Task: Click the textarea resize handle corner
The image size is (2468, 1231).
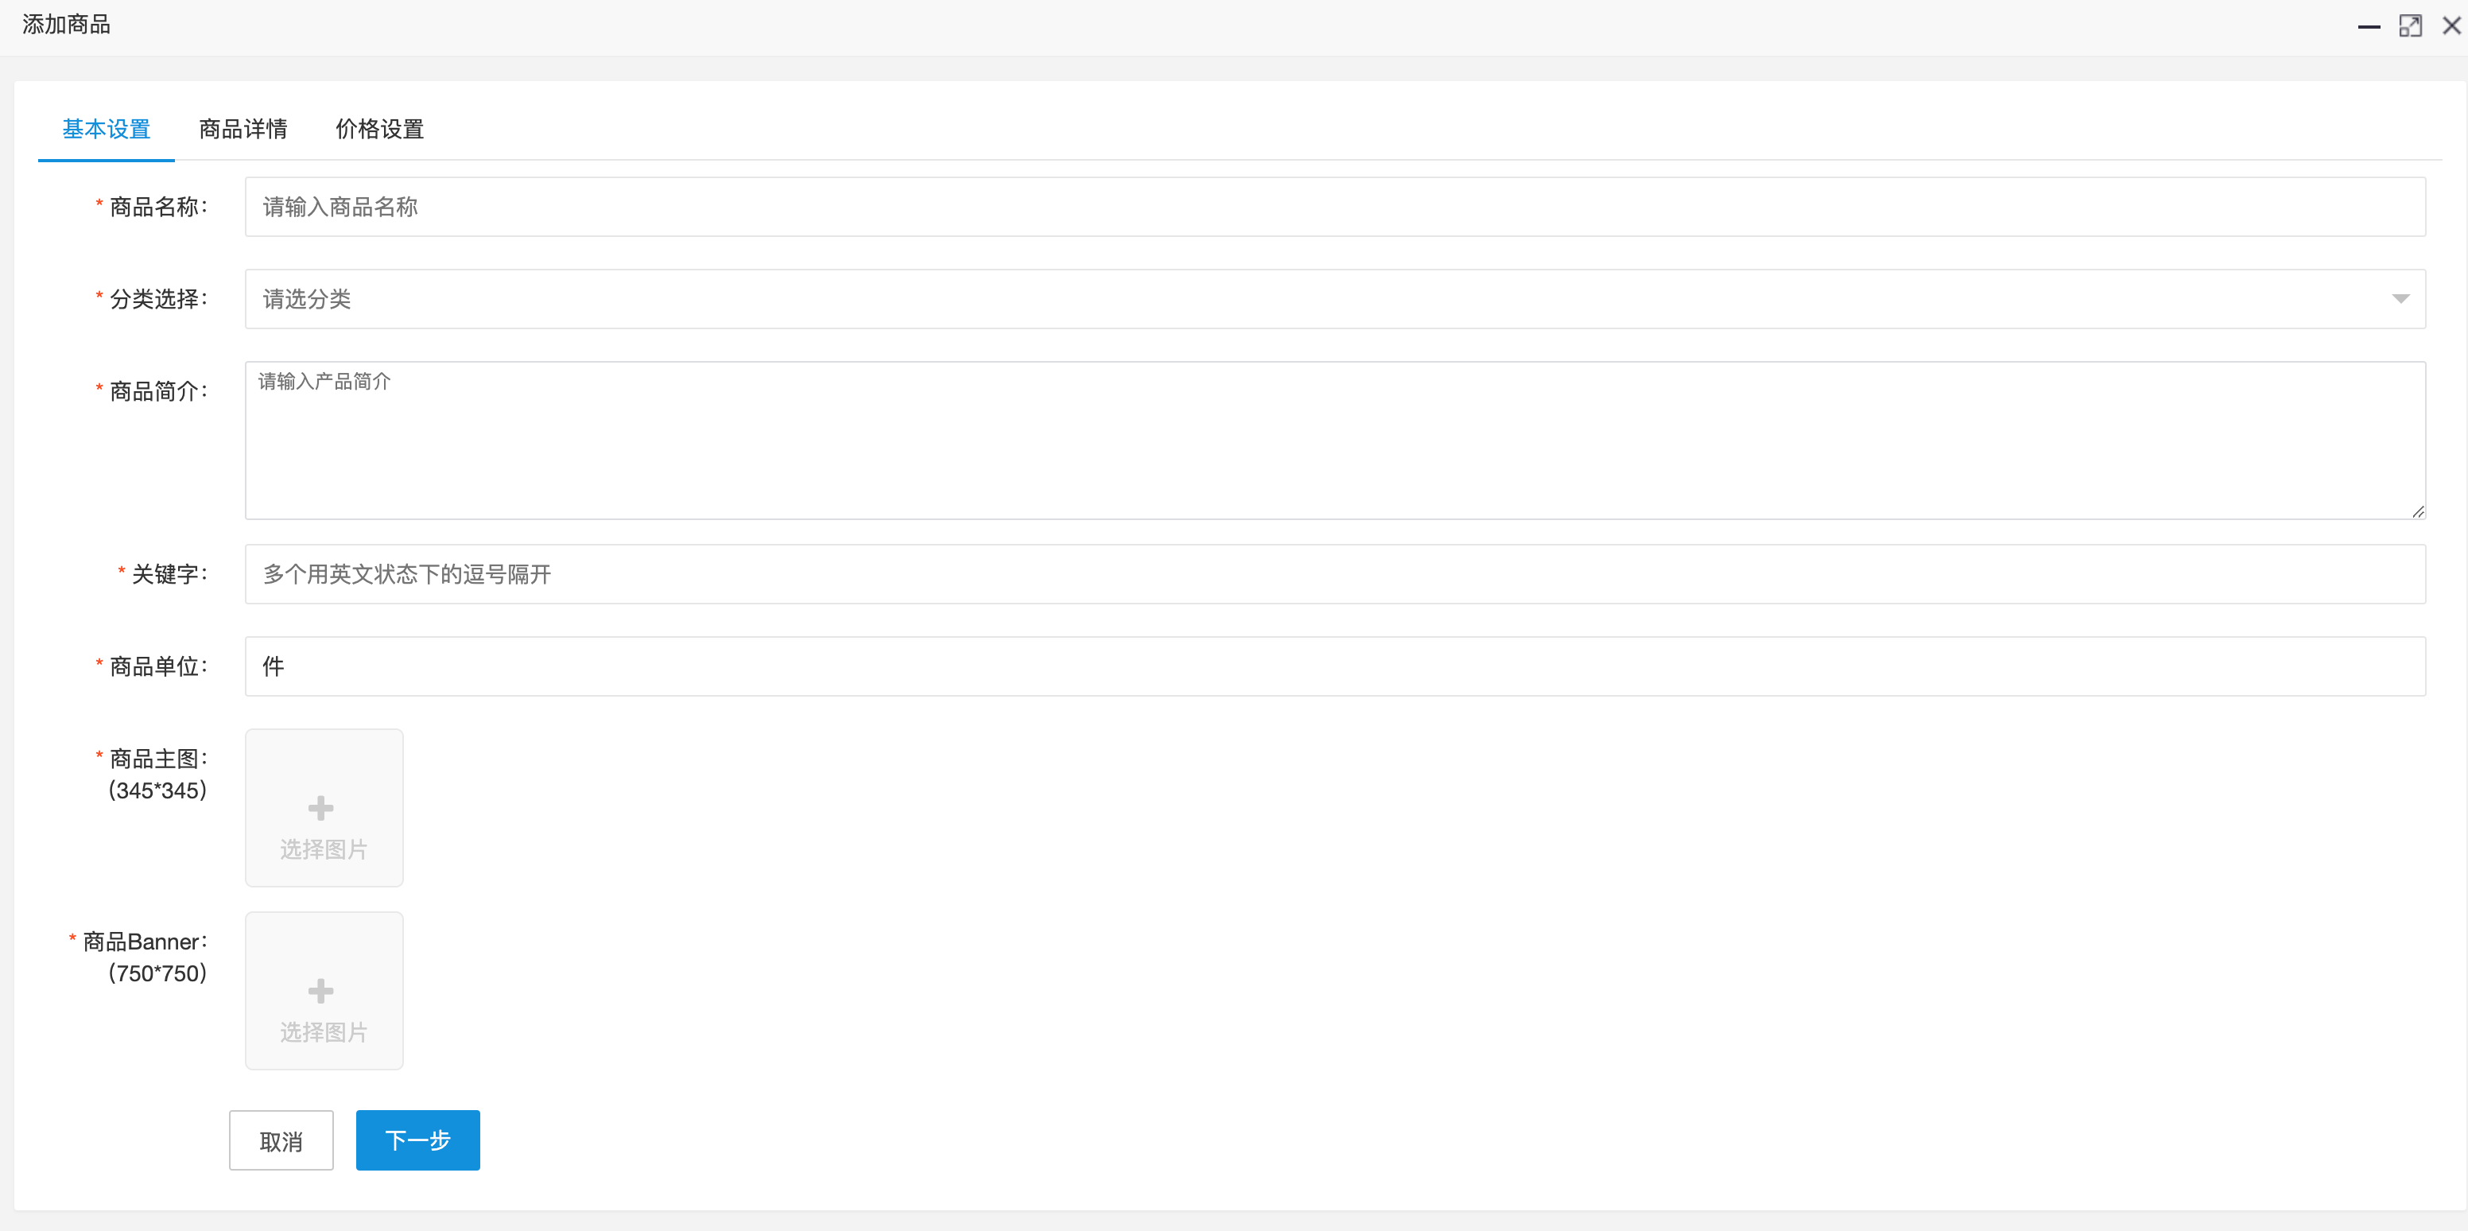Action: tap(2417, 511)
